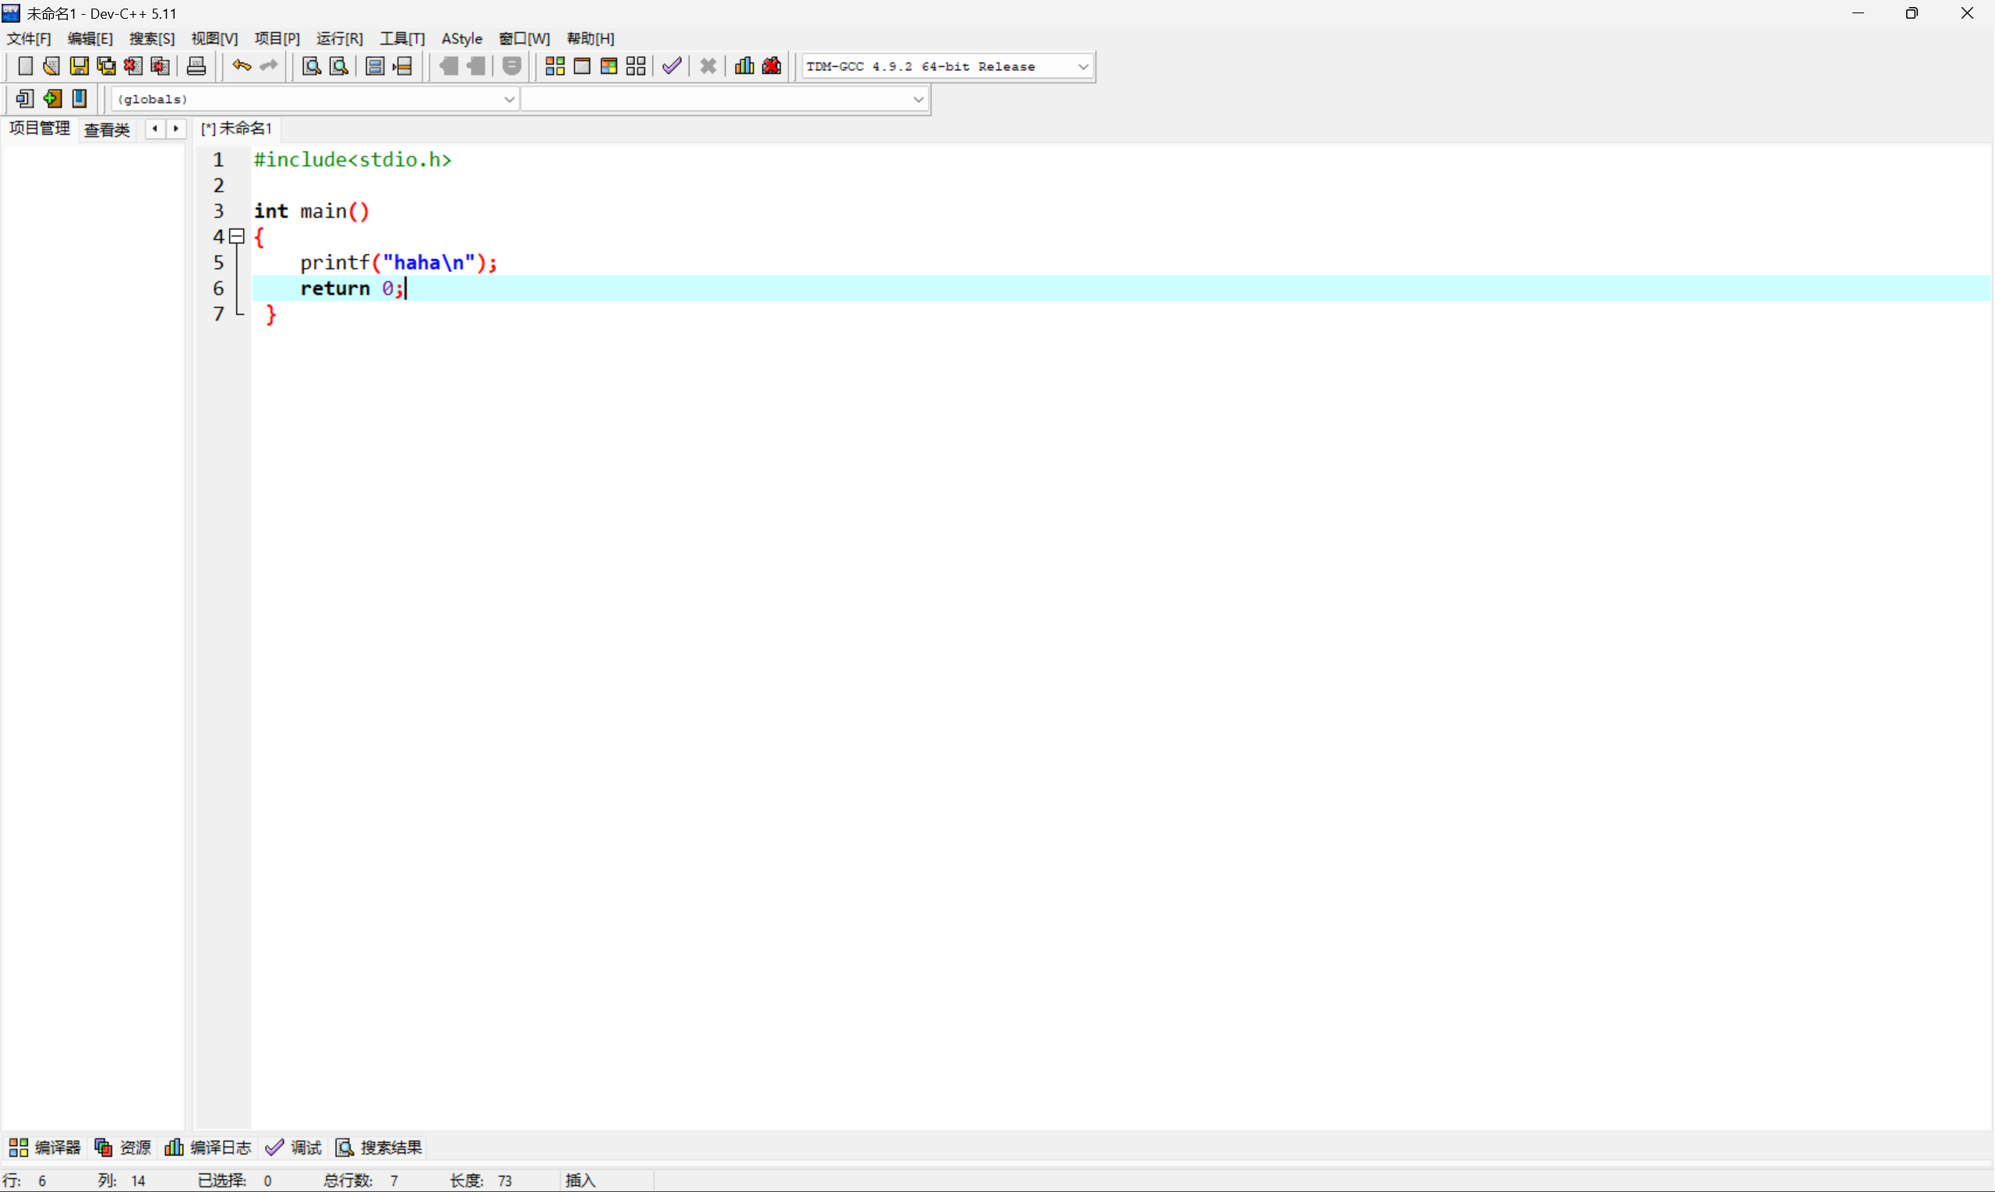Click the Undo arrow icon
Screen dimensions: 1995x1192
point(241,65)
